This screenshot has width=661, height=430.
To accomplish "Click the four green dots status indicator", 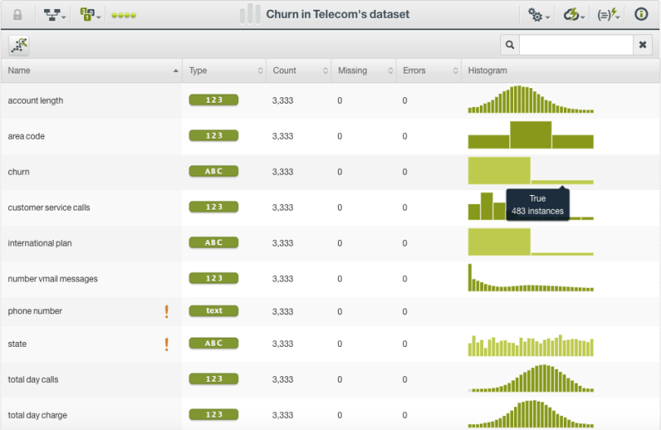I will (x=123, y=16).
